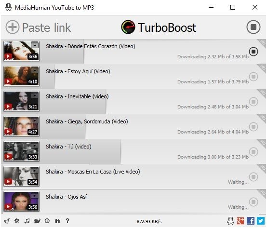Viewport: 267px width, 228px height.
Task: Select the title Shakira - Ojos Así
Action: point(66,197)
